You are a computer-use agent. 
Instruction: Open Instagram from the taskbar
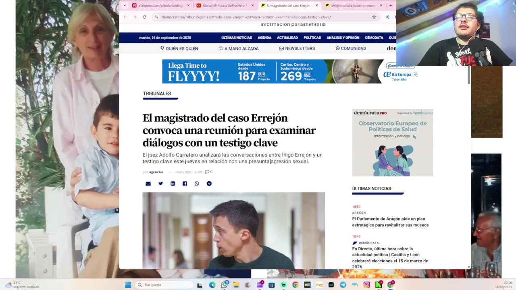(x=366, y=285)
